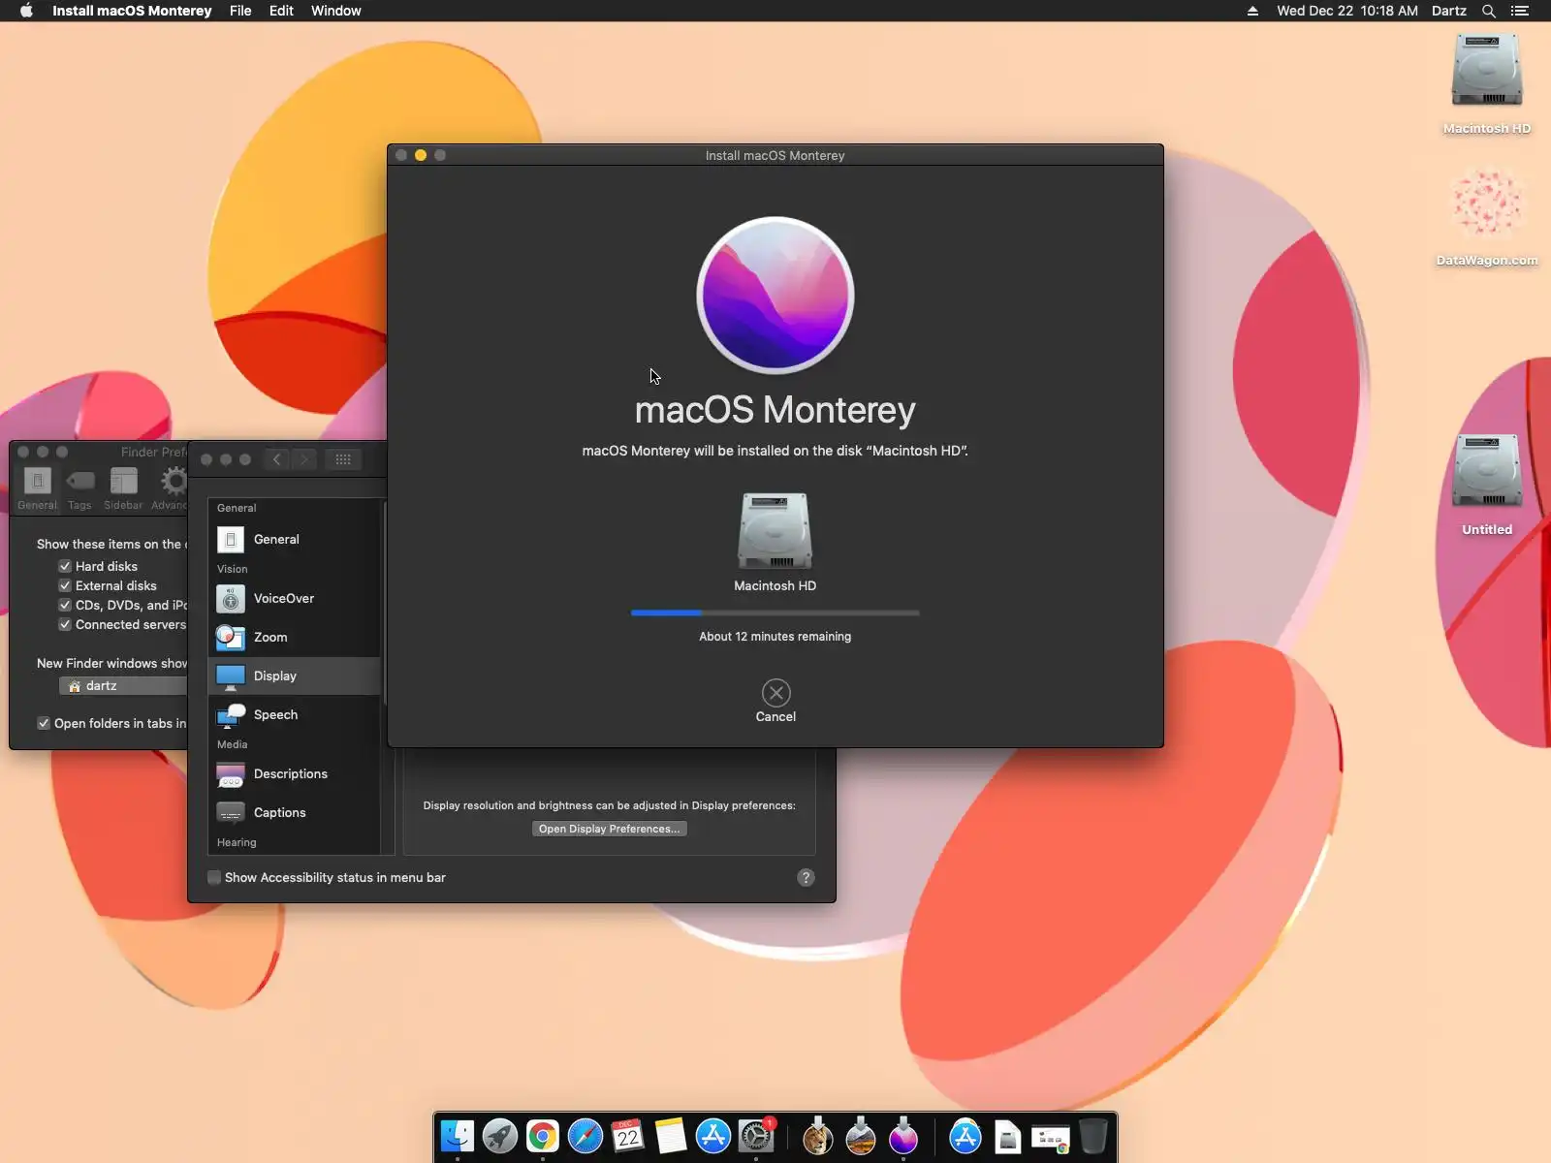
Task: Click Open Display Preferences button
Action: tap(609, 829)
